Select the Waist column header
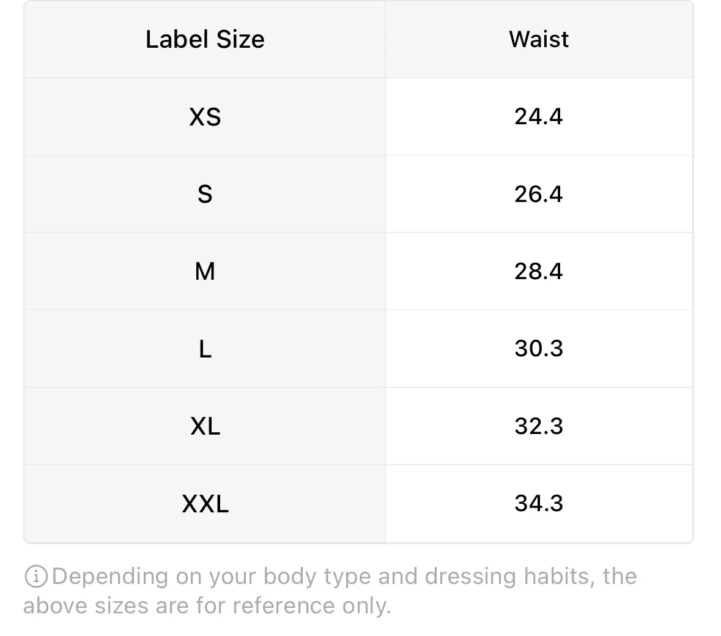 pyautogui.click(x=539, y=39)
